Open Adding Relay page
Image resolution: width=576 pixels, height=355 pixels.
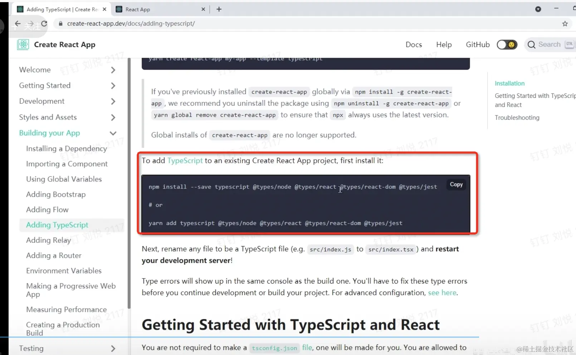coord(49,240)
